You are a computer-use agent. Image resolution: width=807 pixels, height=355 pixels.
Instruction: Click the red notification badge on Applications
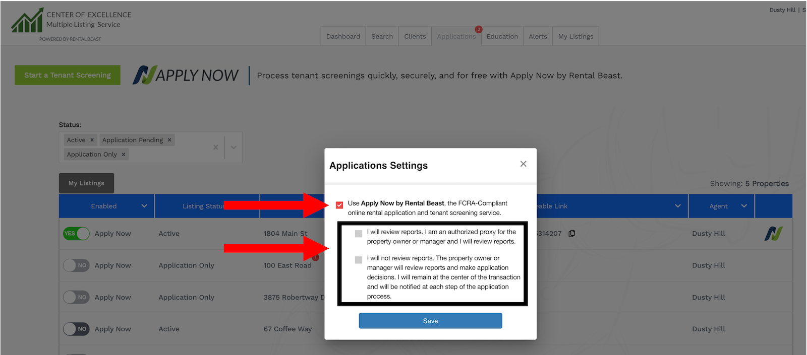click(478, 29)
